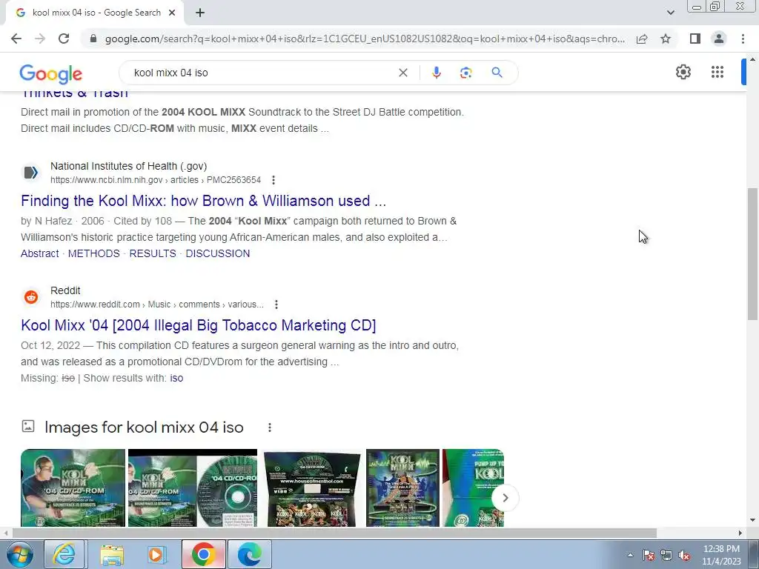This screenshot has width=759, height=569.
Task: Click the horizontal scrollbar right arrow
Action: pos(740,533)
